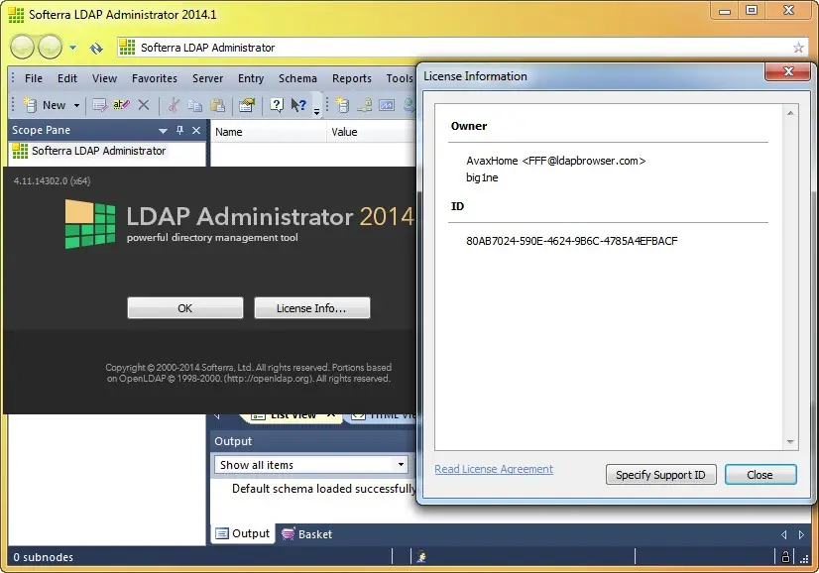Click the locked connection icon in second toolbar

click(365, 105)
